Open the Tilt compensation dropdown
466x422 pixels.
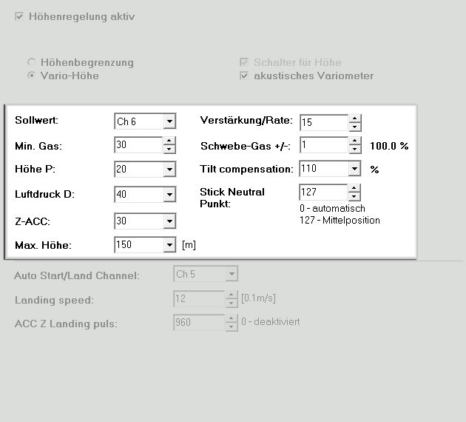click(x=354, y=169)
